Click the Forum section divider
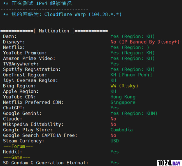 tap(18, 146)
